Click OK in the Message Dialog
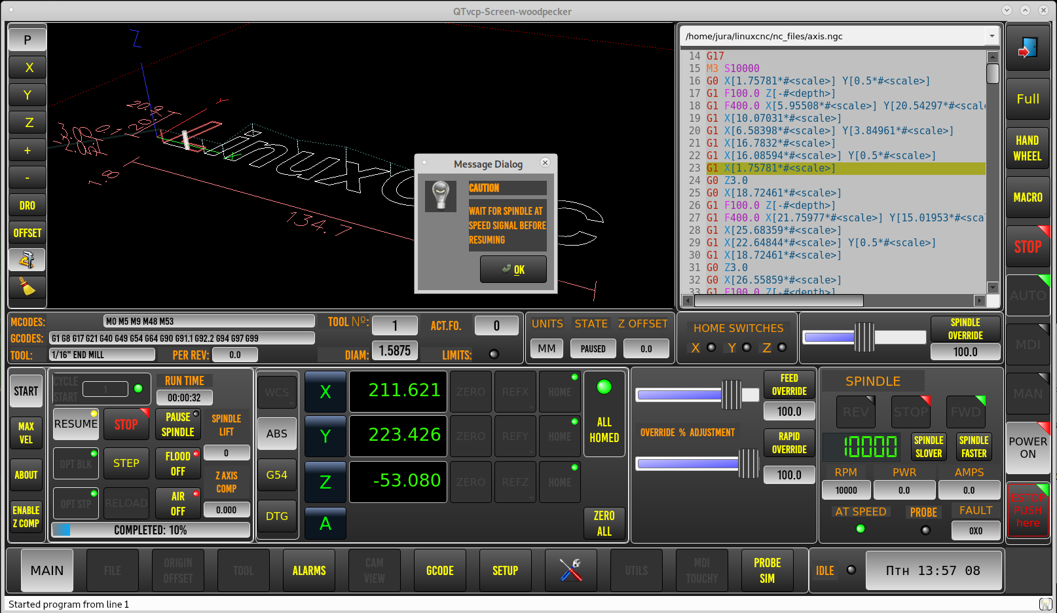Image resolution: width=1057 pixels, height=613 pixels. pyautogui.click(x=513, y=269)
